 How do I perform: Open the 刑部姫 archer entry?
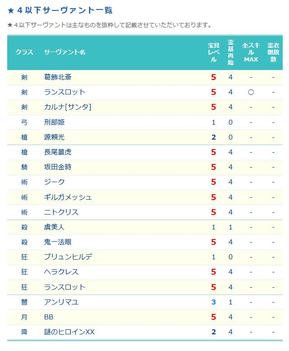54,122
